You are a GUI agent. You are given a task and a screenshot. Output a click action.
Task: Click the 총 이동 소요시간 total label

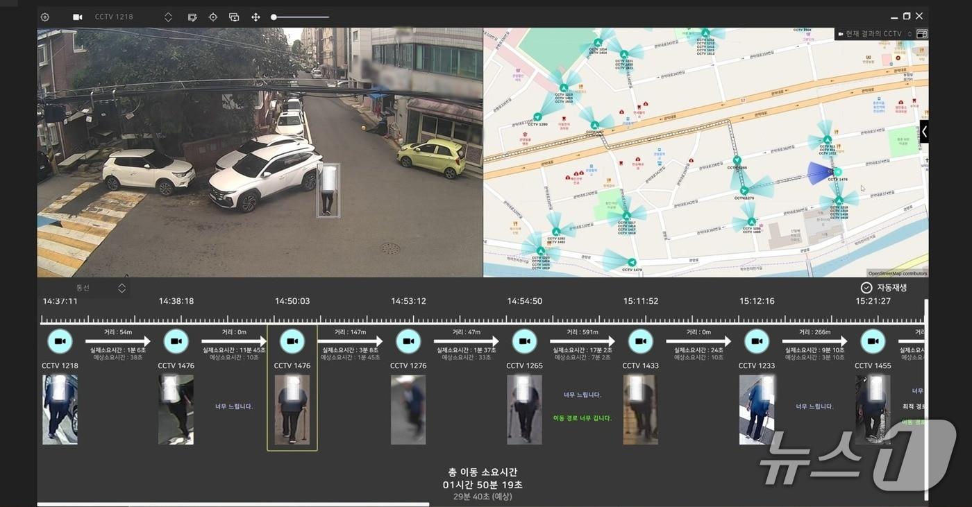click(483, 472)
